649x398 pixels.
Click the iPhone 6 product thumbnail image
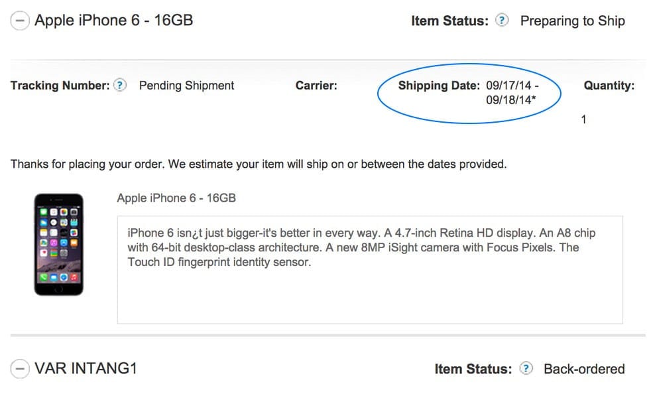tap(58, 245)
